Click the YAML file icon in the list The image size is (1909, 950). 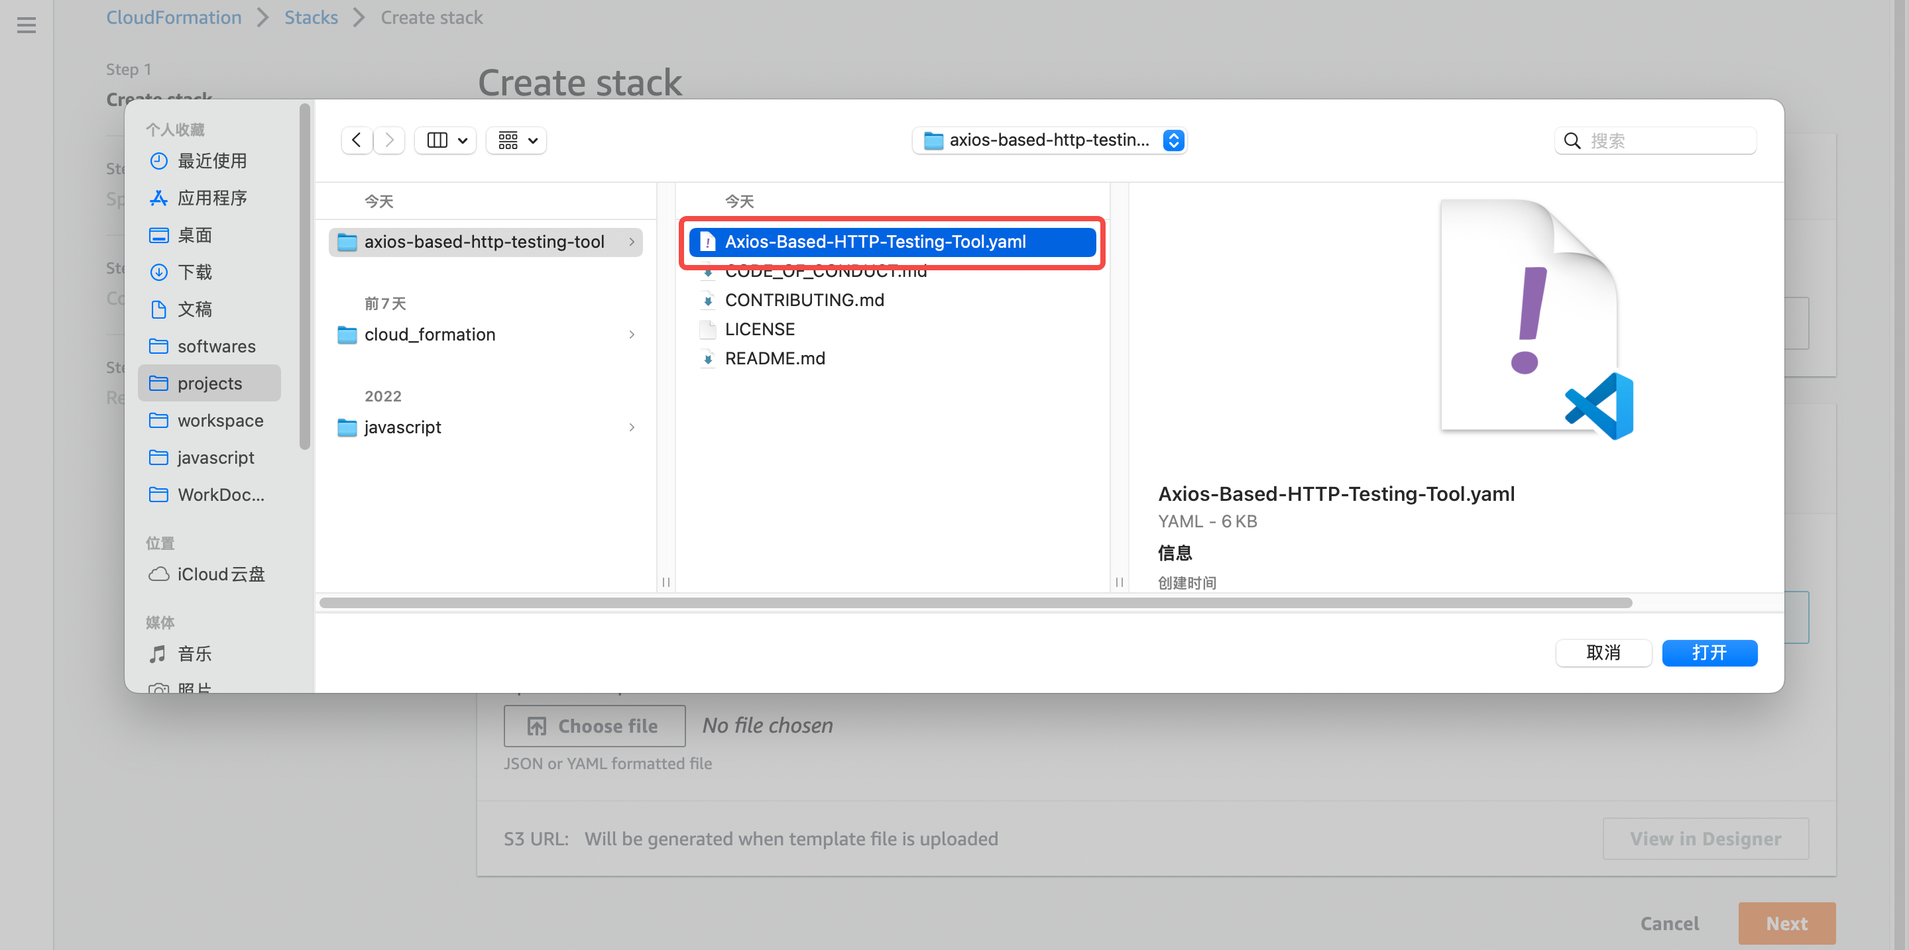[708, 241]
